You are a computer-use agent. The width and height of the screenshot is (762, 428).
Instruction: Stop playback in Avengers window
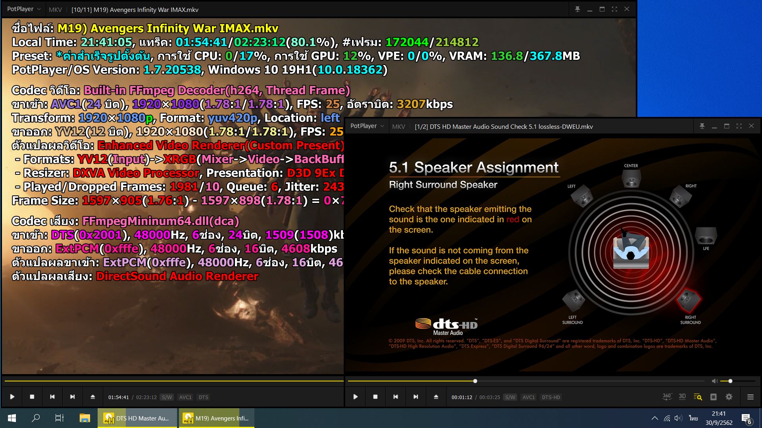(32, 397)
